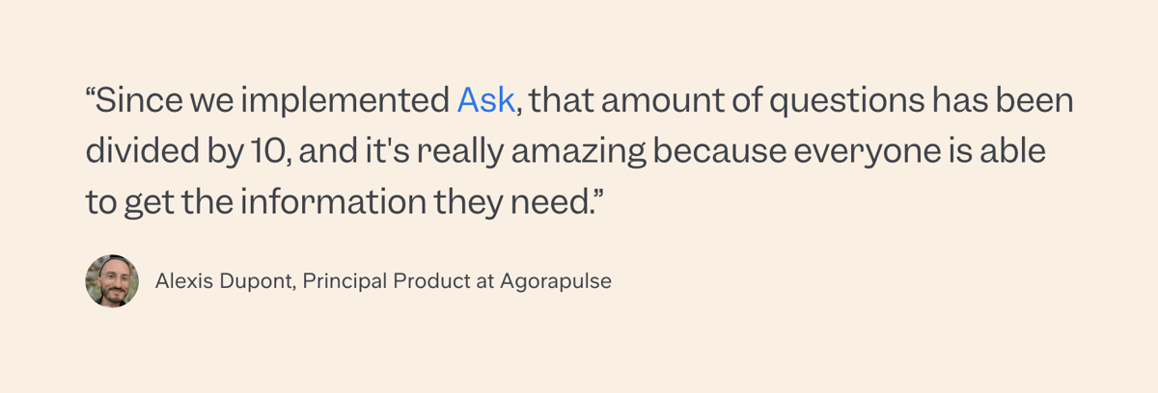Click the word "able" in the quote
Image resolution: width=1158 pixels, height=393 pixels.
[x=1016, y=151]
